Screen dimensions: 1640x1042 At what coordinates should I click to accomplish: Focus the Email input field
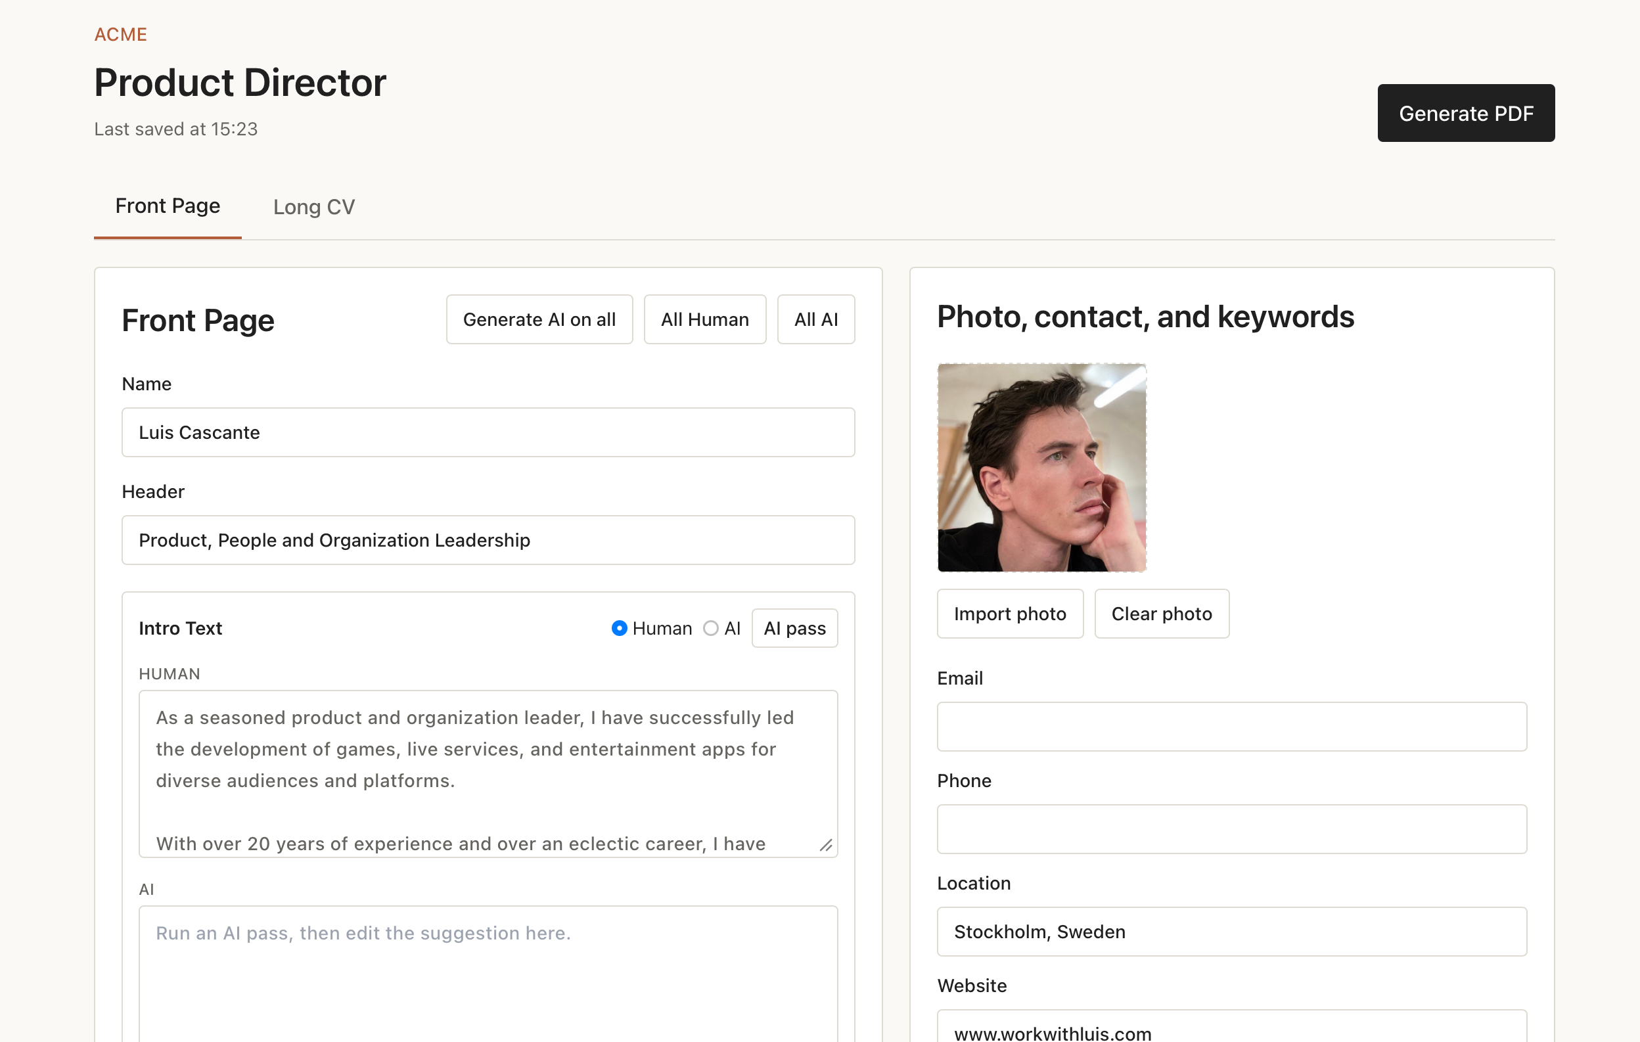click(1232, 727)
